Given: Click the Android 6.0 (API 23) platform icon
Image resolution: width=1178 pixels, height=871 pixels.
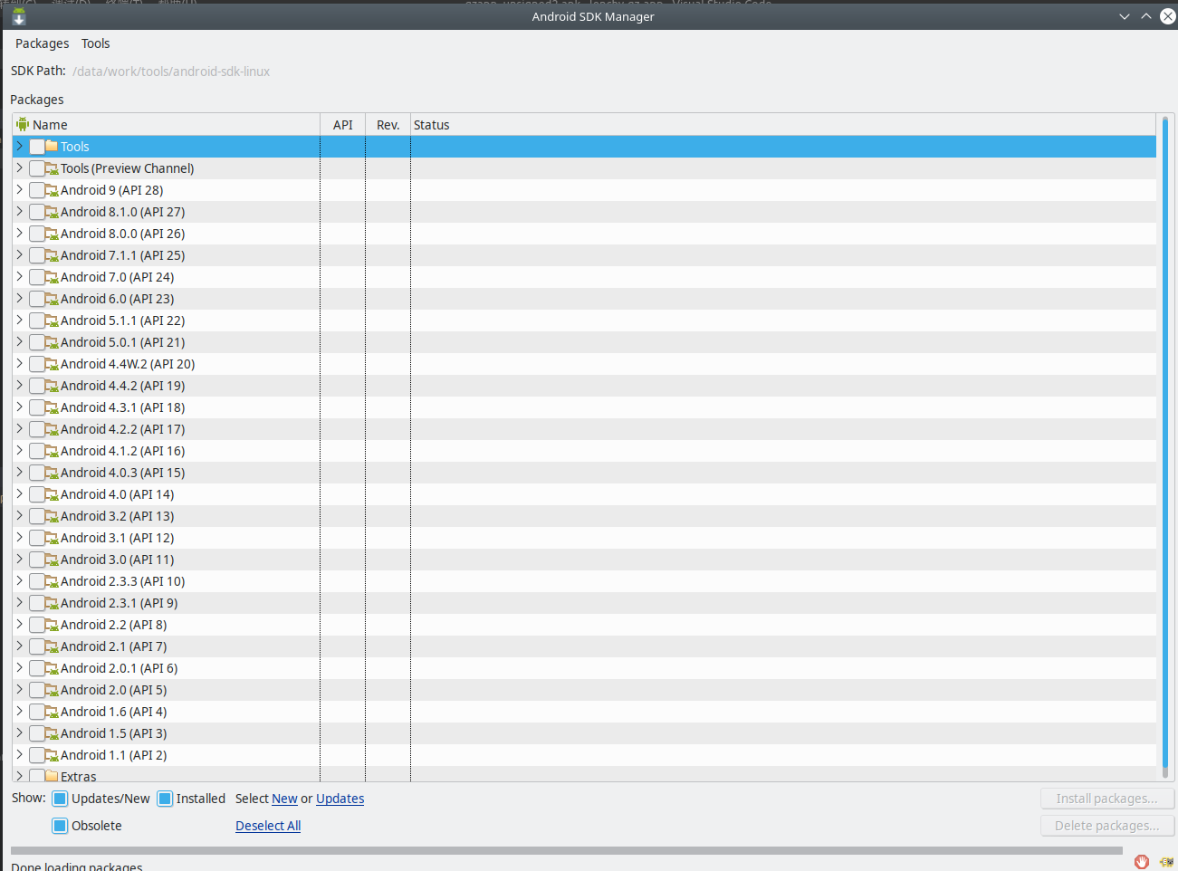Looking at the screenshot, I should (52, 299).
